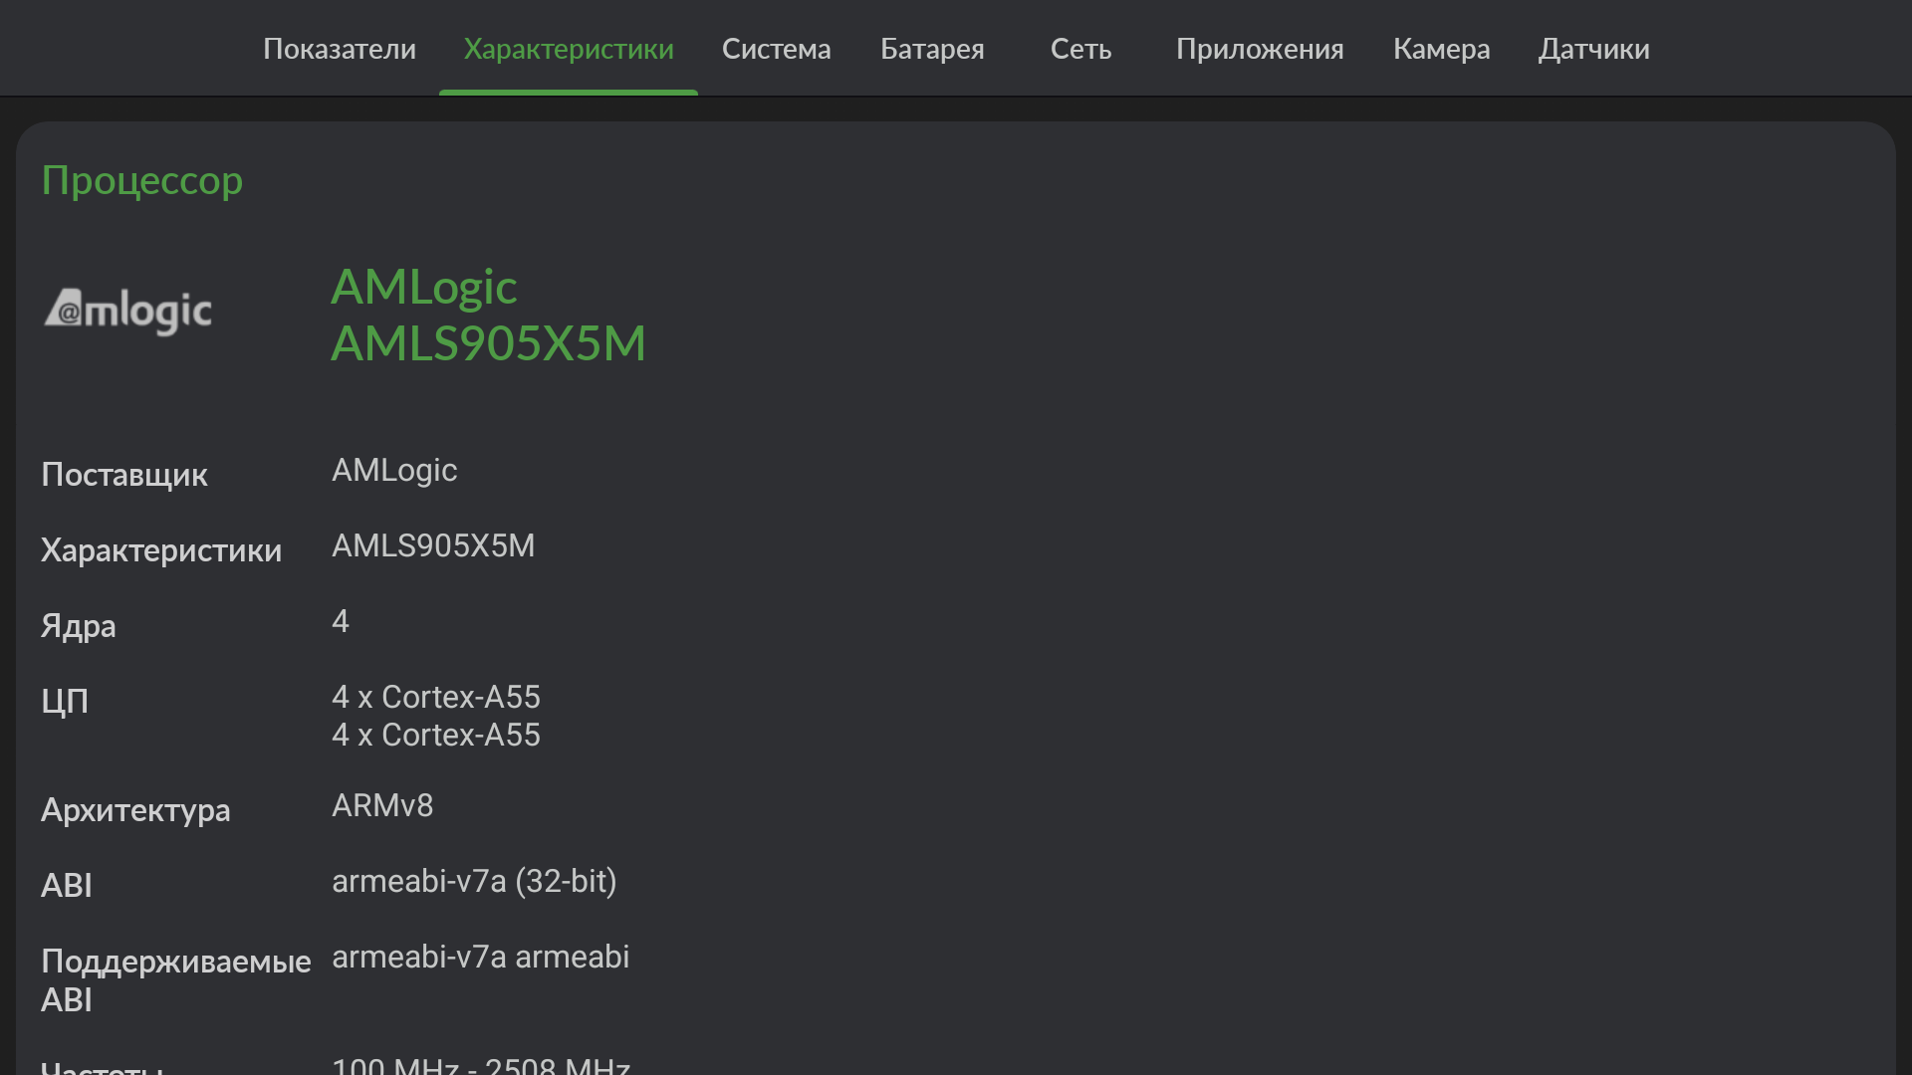
Task: Select the Поставщик AMLogic value
Action: [394, 470]
